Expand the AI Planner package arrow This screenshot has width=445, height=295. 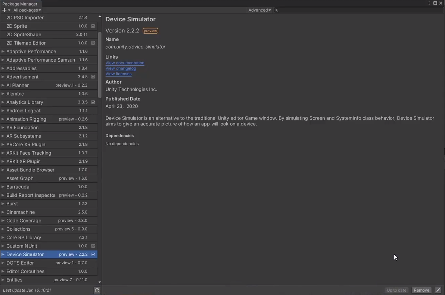pyautogui.click(x=3, y=85)
